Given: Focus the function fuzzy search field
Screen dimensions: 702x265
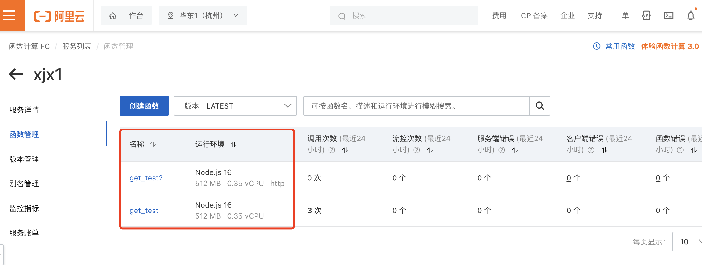Looking at the screenshot, I should pyautogui.click(x=416, y=106).
